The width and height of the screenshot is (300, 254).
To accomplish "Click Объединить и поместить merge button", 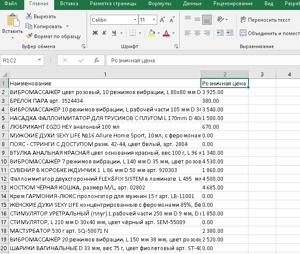I will coord(270,33).
